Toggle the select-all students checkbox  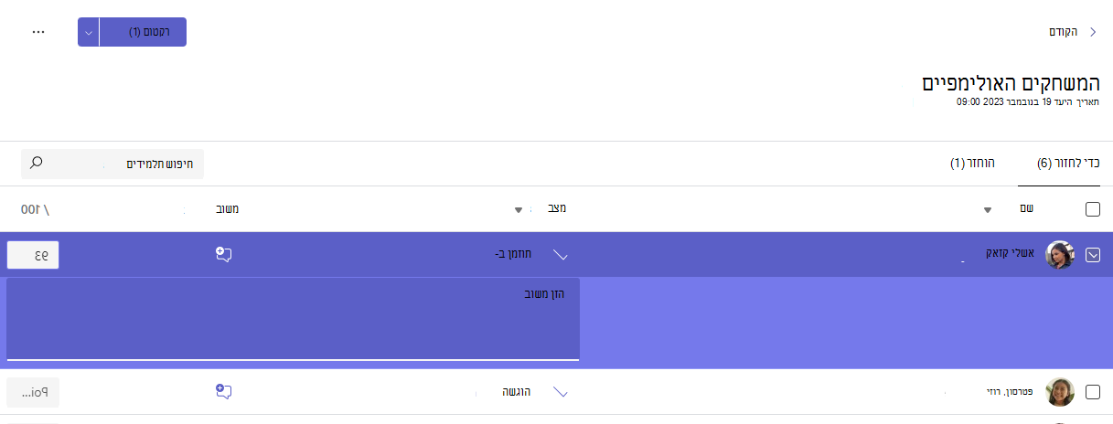click(x=1093, y=209)
